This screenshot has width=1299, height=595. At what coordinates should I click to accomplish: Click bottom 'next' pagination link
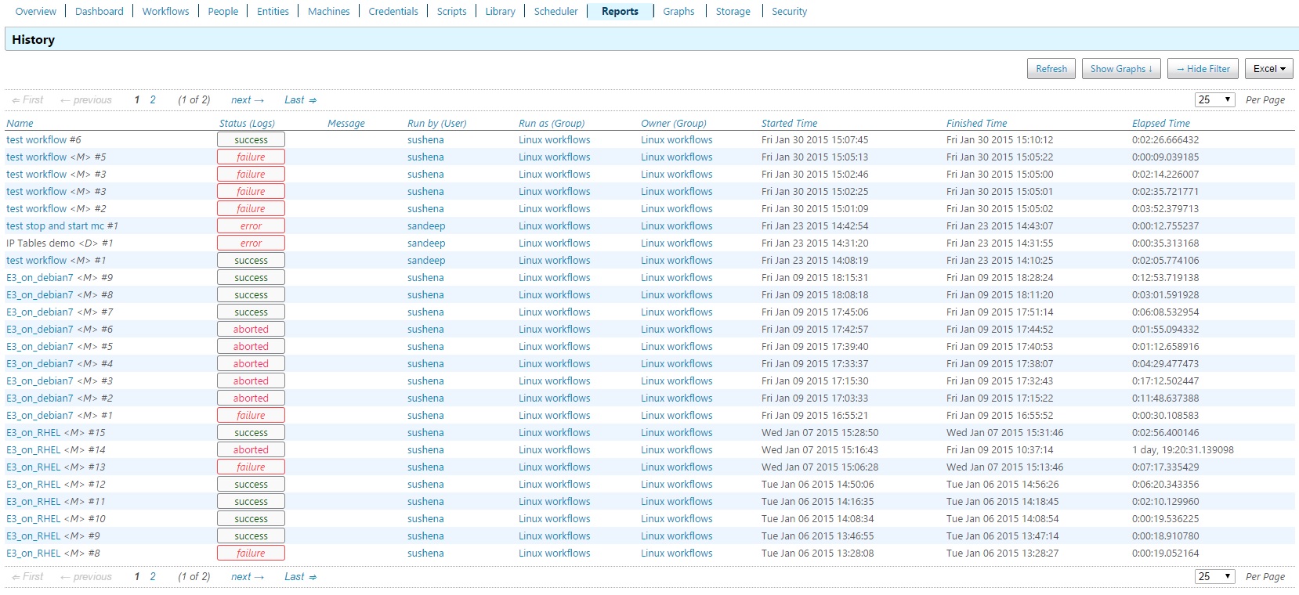coord(248,576)
